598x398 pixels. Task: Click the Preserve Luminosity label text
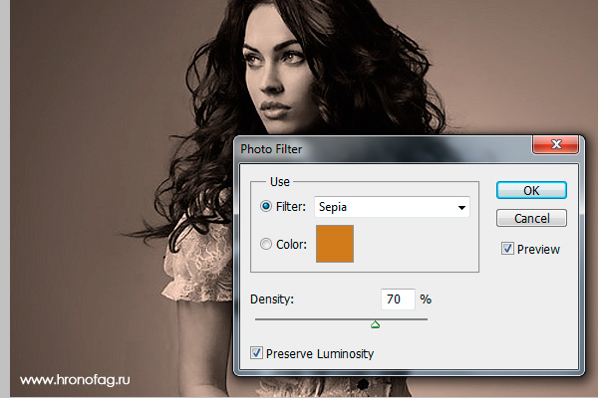pyautogui.click(x=320, y=354)
